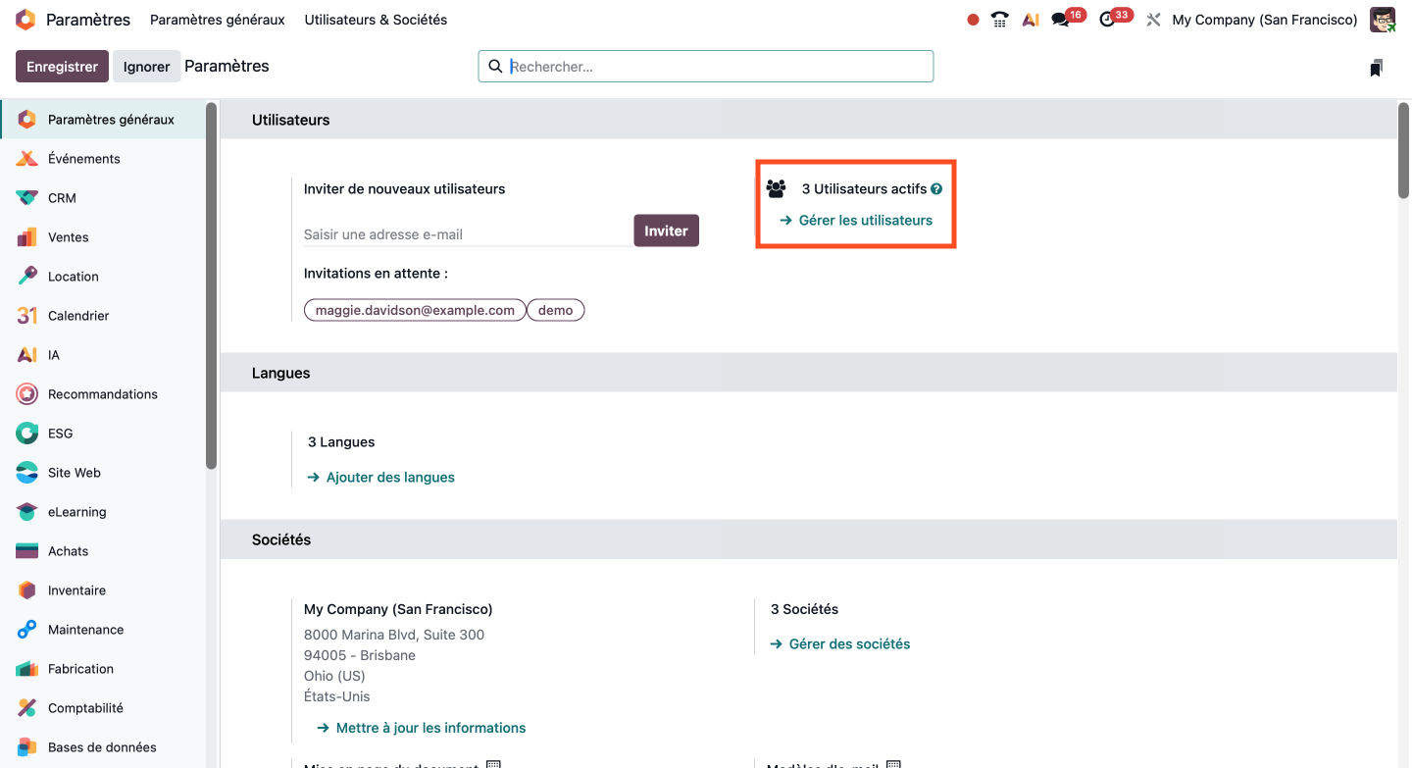Open the Utilisateurs & Sociétés menu
The image size is (1413, 768).
pyautogui.click(x=376, y=20)
